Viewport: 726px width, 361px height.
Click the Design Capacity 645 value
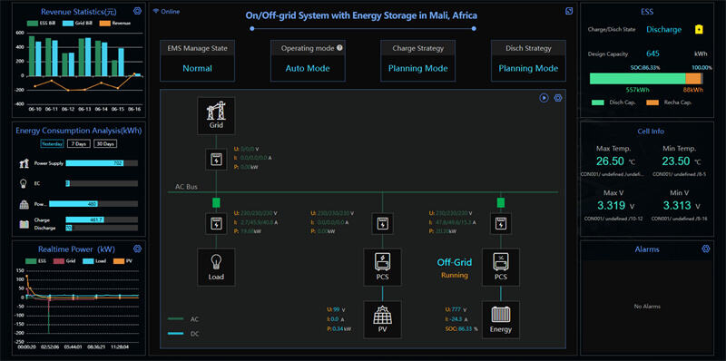[652, 54]
